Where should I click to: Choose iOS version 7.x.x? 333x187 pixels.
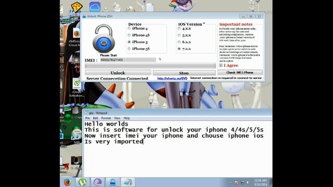(179, 49)
